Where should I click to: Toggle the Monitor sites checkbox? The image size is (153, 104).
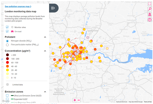click(7, 27)
